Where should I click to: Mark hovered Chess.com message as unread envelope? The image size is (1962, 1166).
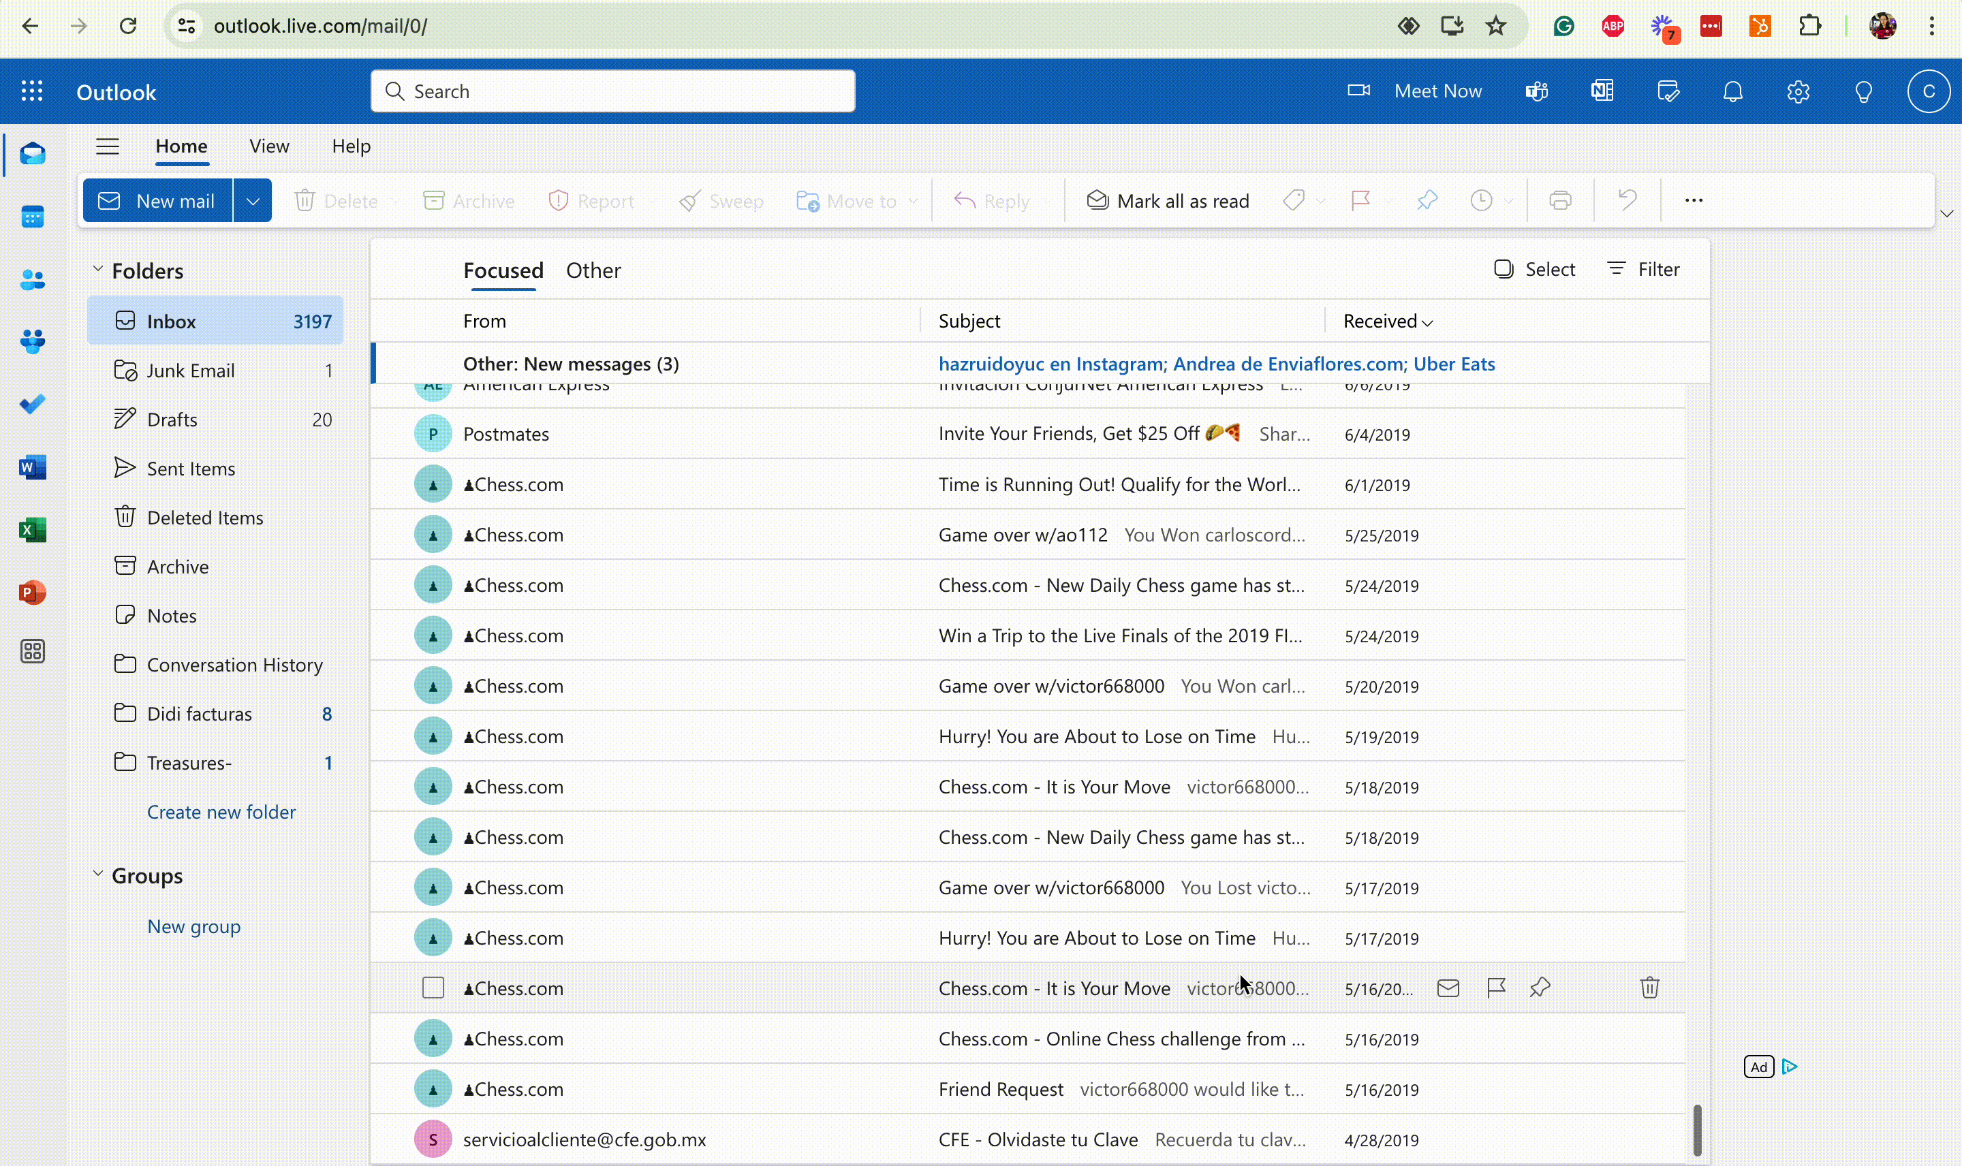(1448, 988)
